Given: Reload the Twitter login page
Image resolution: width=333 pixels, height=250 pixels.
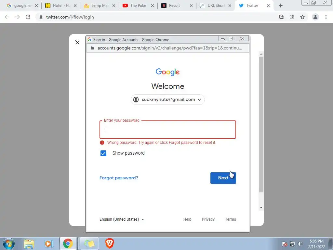Looking at the screenshot, I should (28, 17).
